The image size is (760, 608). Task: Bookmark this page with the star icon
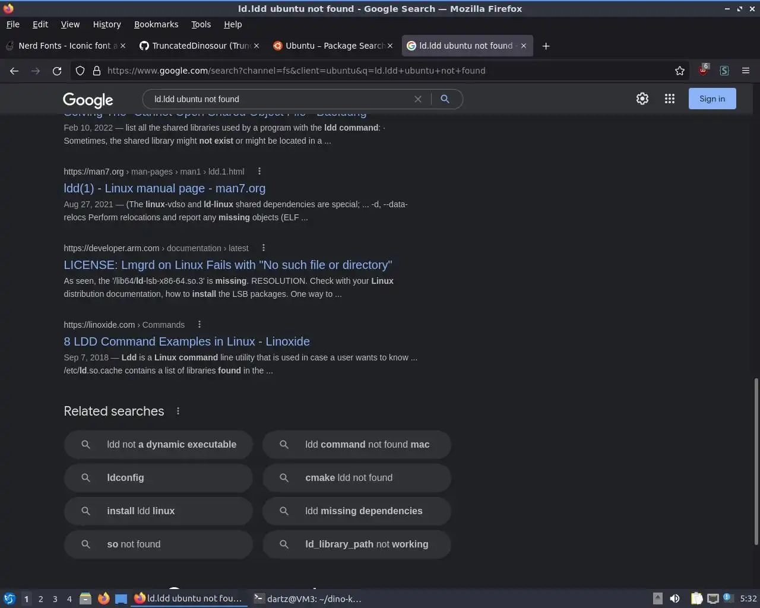pyautogui.click(x=680, y=71)
